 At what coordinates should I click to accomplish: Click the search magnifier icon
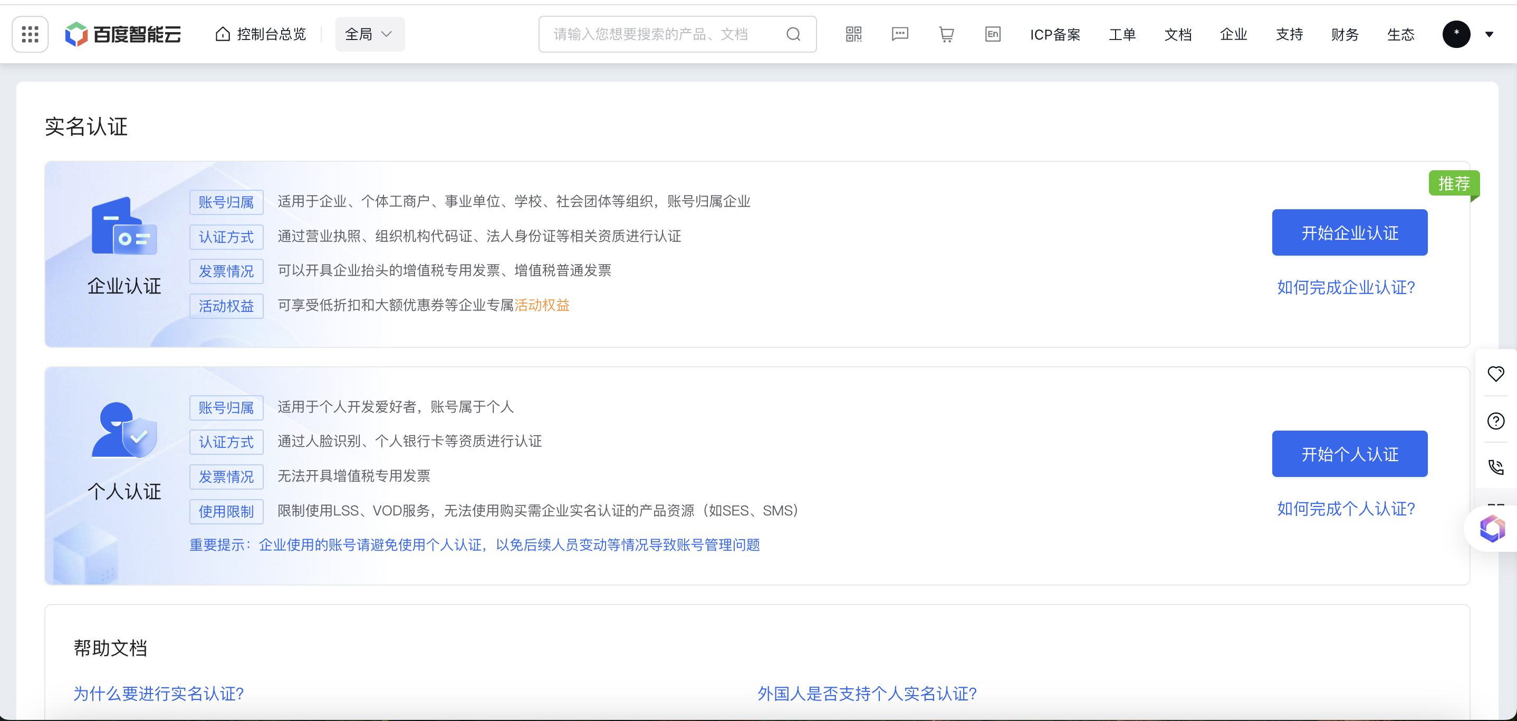click(x=793, y=34)
